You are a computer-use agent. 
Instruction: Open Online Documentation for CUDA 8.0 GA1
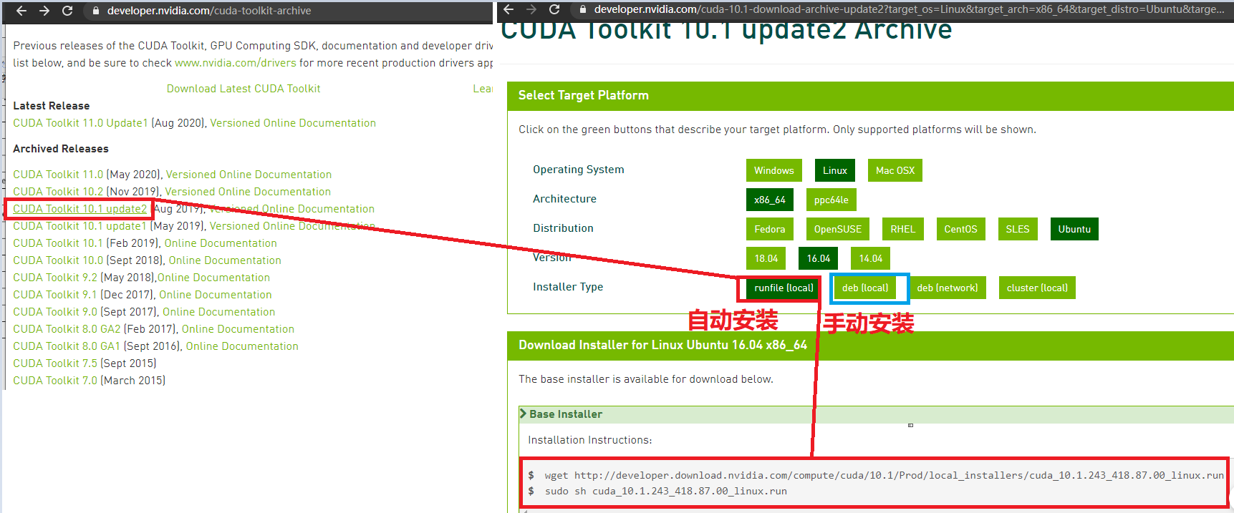tap(242, 346)
